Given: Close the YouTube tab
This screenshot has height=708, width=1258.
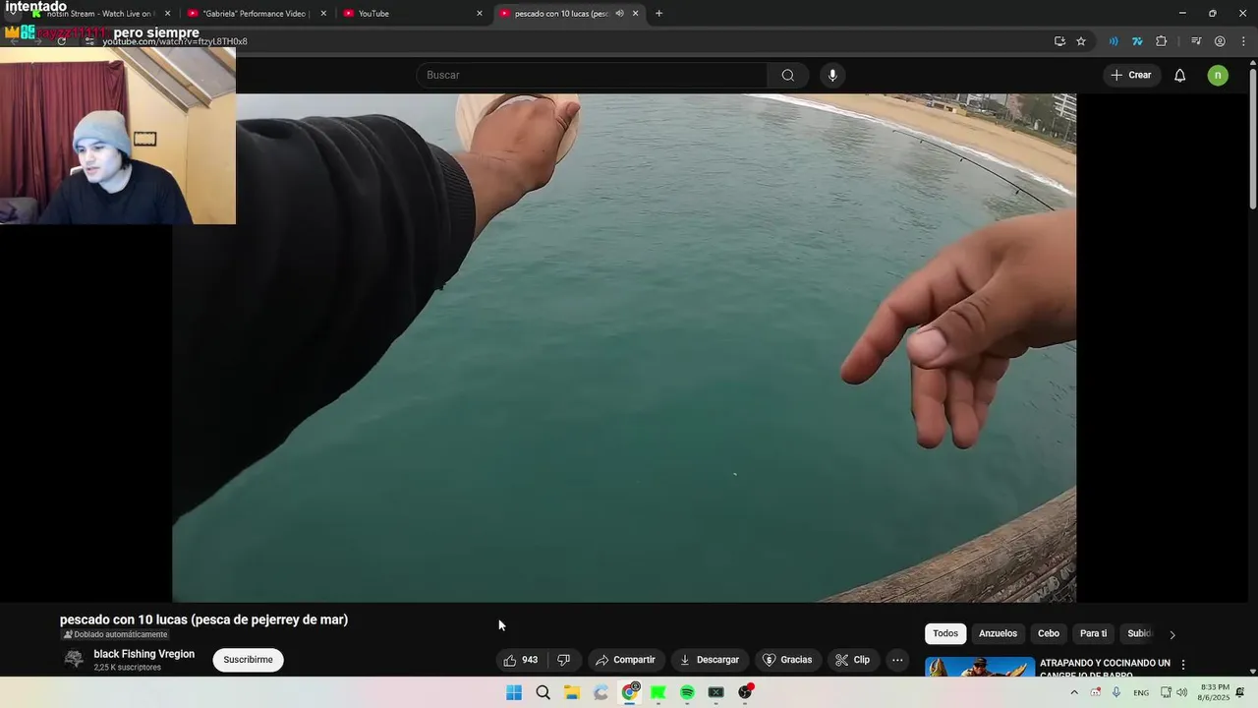Looking at the screenshot, I should (x=480, y=13).
